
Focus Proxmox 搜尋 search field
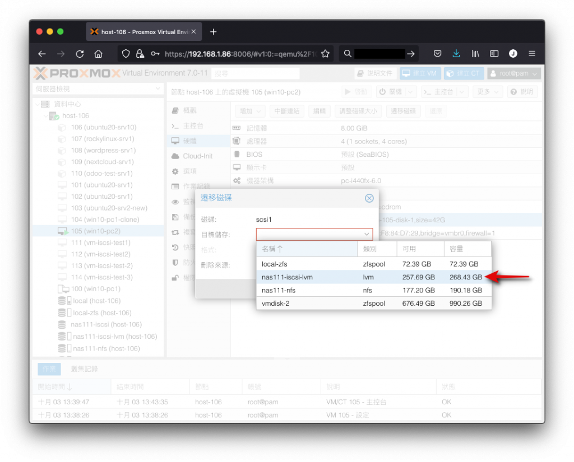(x=255, y=73)
